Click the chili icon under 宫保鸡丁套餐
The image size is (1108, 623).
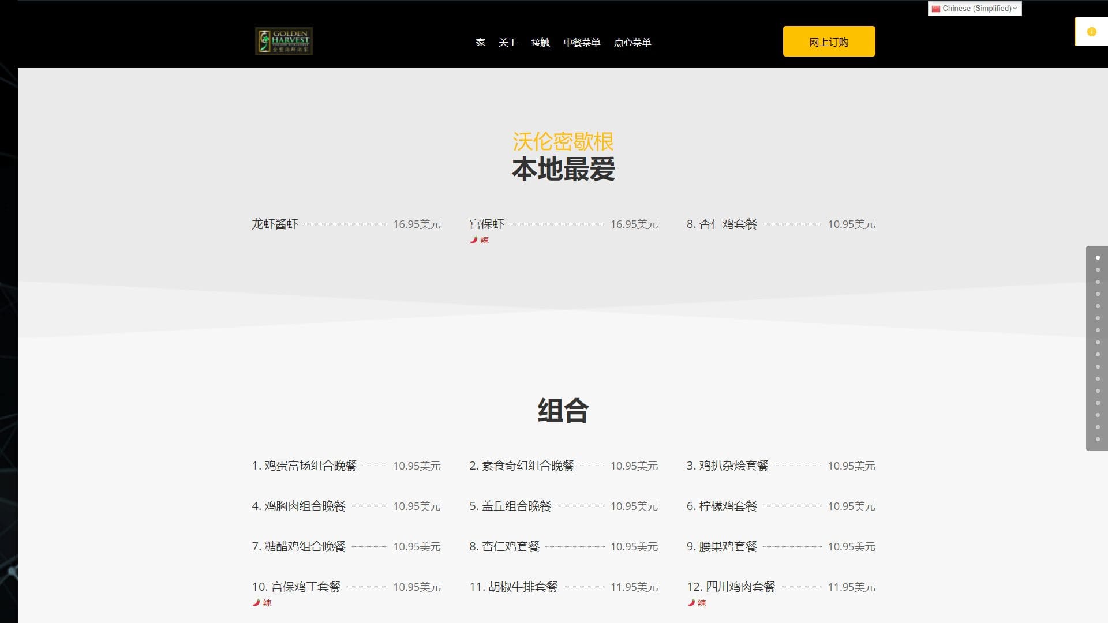coord(256,602)
